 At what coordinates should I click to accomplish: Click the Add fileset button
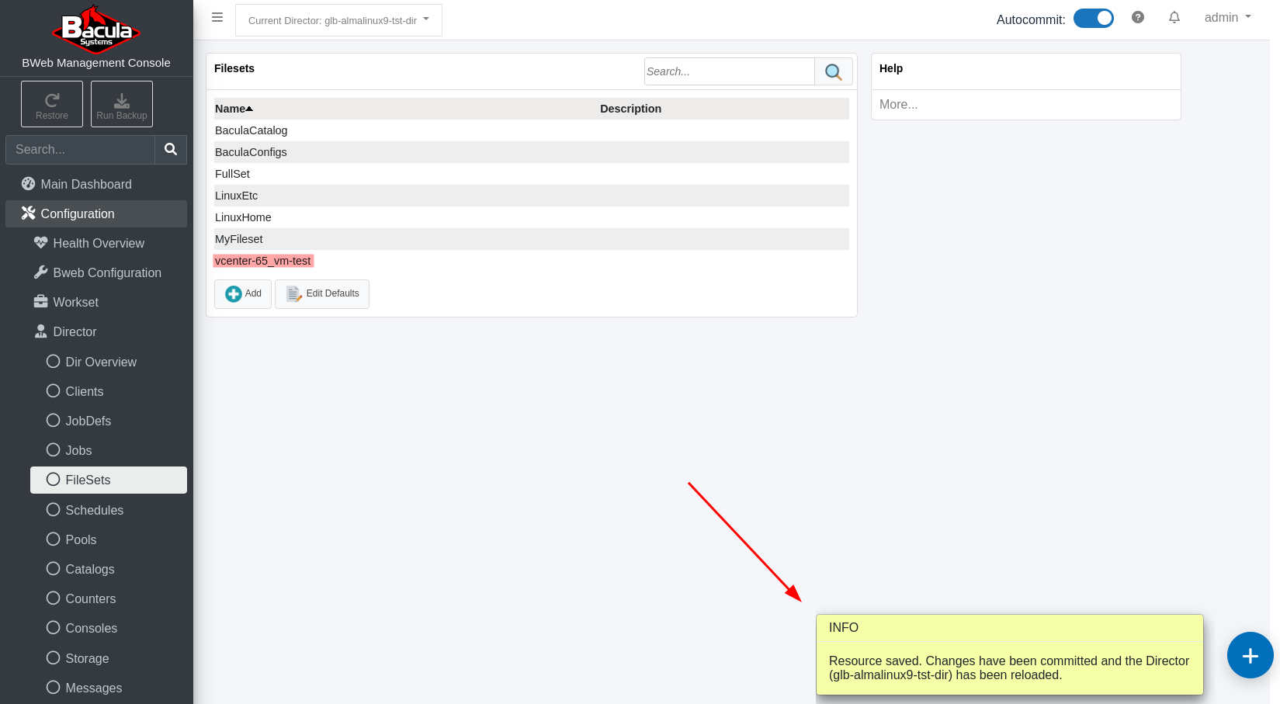pyautogui.click(x=243, y=294)
